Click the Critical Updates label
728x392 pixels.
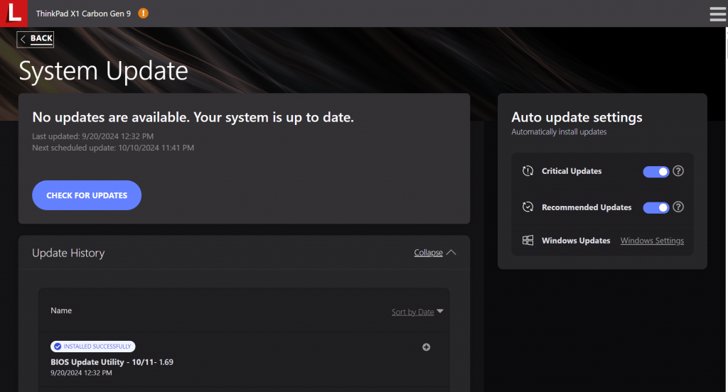click(x=572, y=171)
